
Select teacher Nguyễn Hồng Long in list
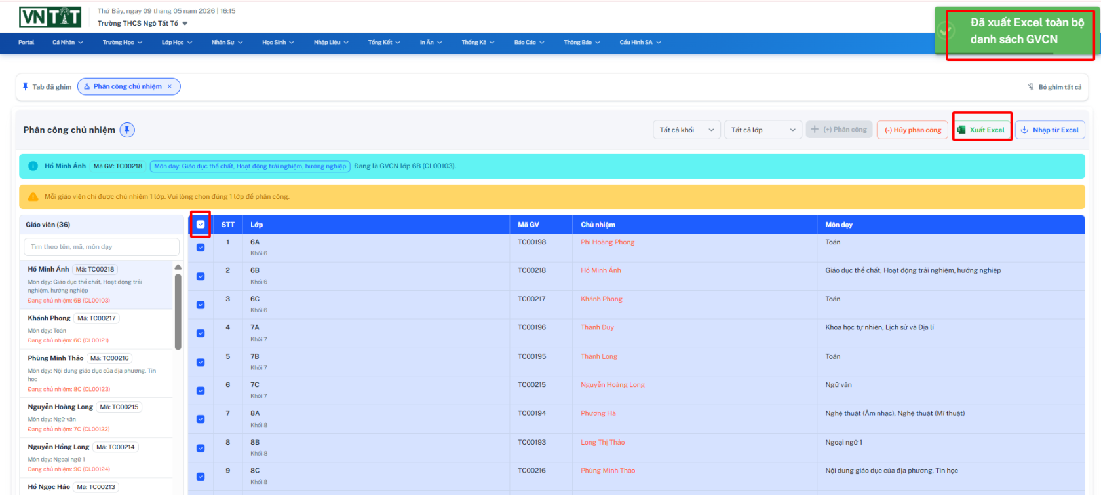click(96, 458)
